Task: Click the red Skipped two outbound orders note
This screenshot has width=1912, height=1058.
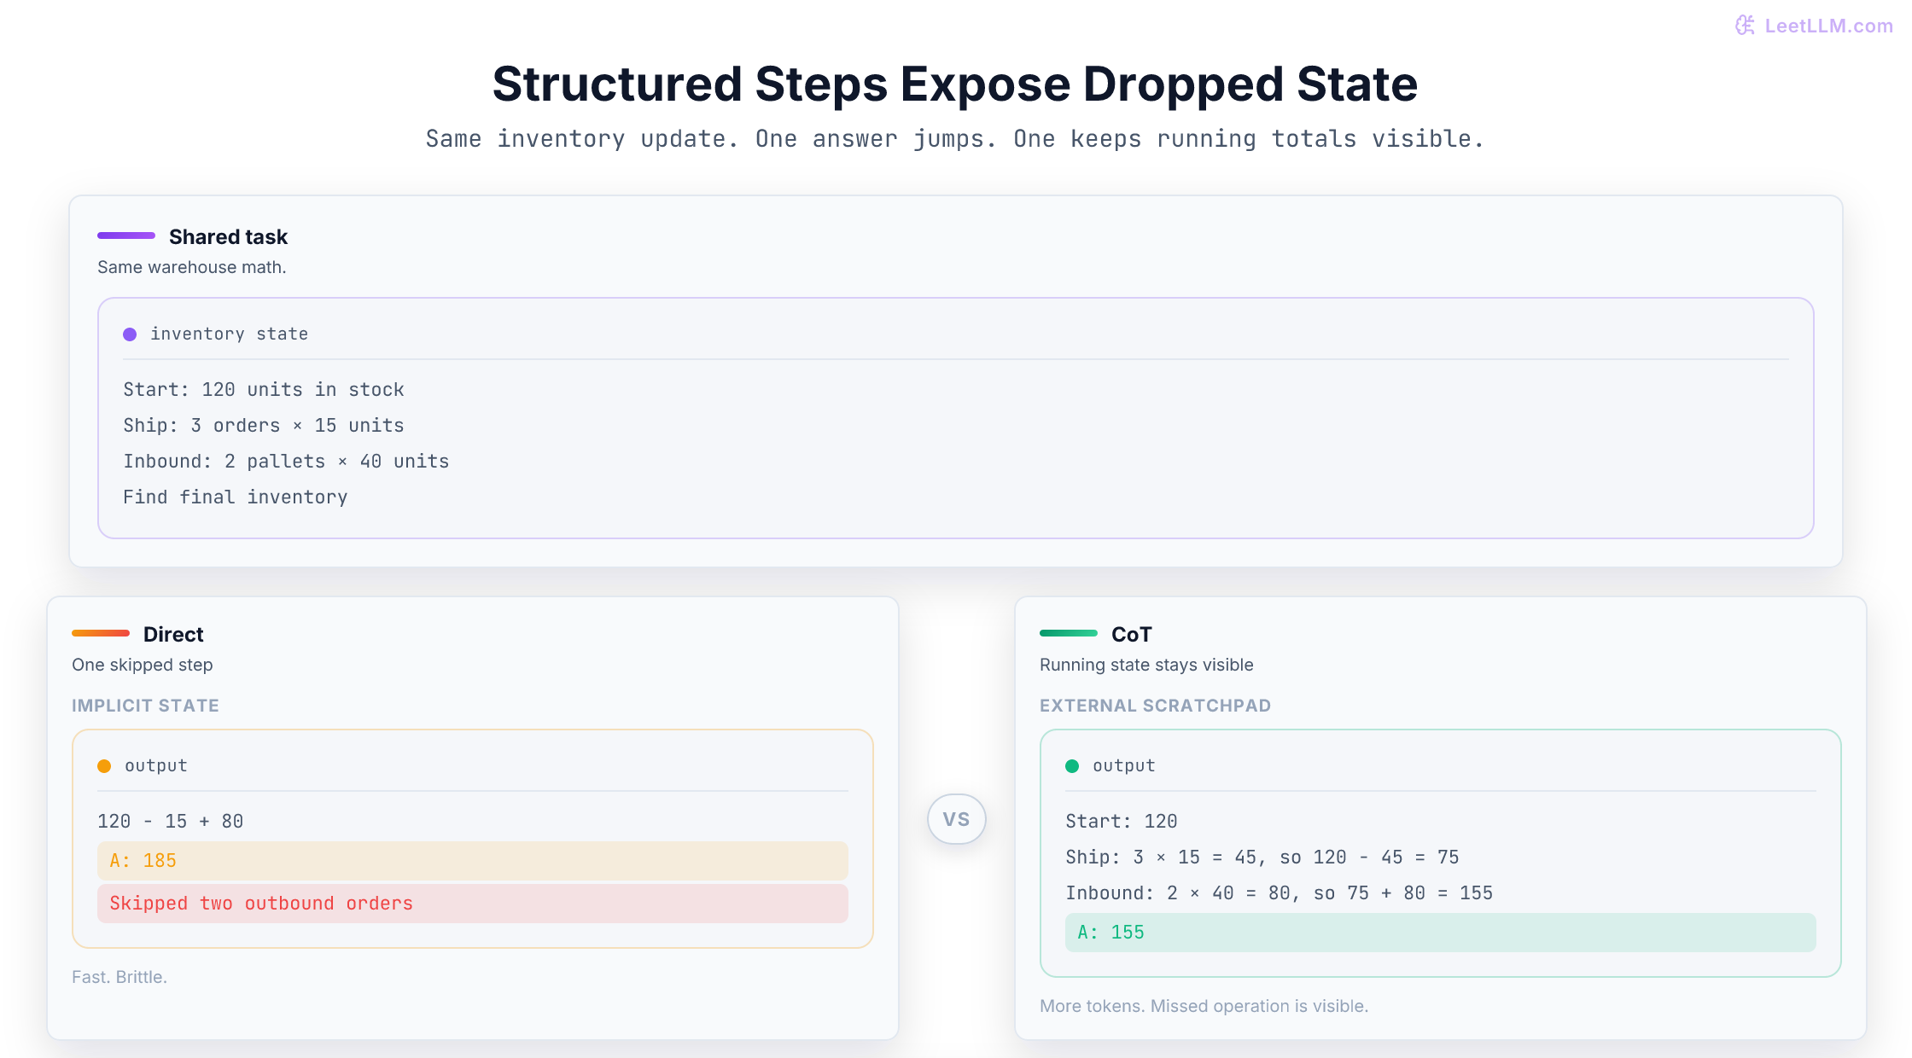Action: 473,904
